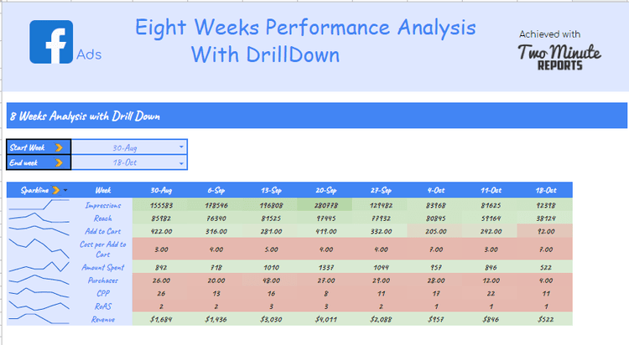Select the 20-Sep column header
The height and width of the screenshot is (345, 629).
coord(325,190)
